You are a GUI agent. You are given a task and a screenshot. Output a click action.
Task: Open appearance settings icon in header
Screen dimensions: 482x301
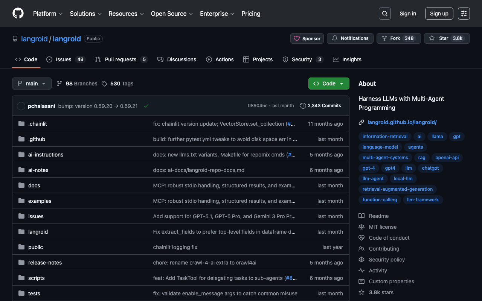tap(464, 14)
